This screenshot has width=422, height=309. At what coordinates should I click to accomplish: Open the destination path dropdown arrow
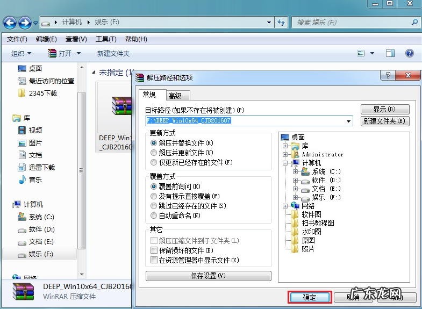[x=348, y=121]
